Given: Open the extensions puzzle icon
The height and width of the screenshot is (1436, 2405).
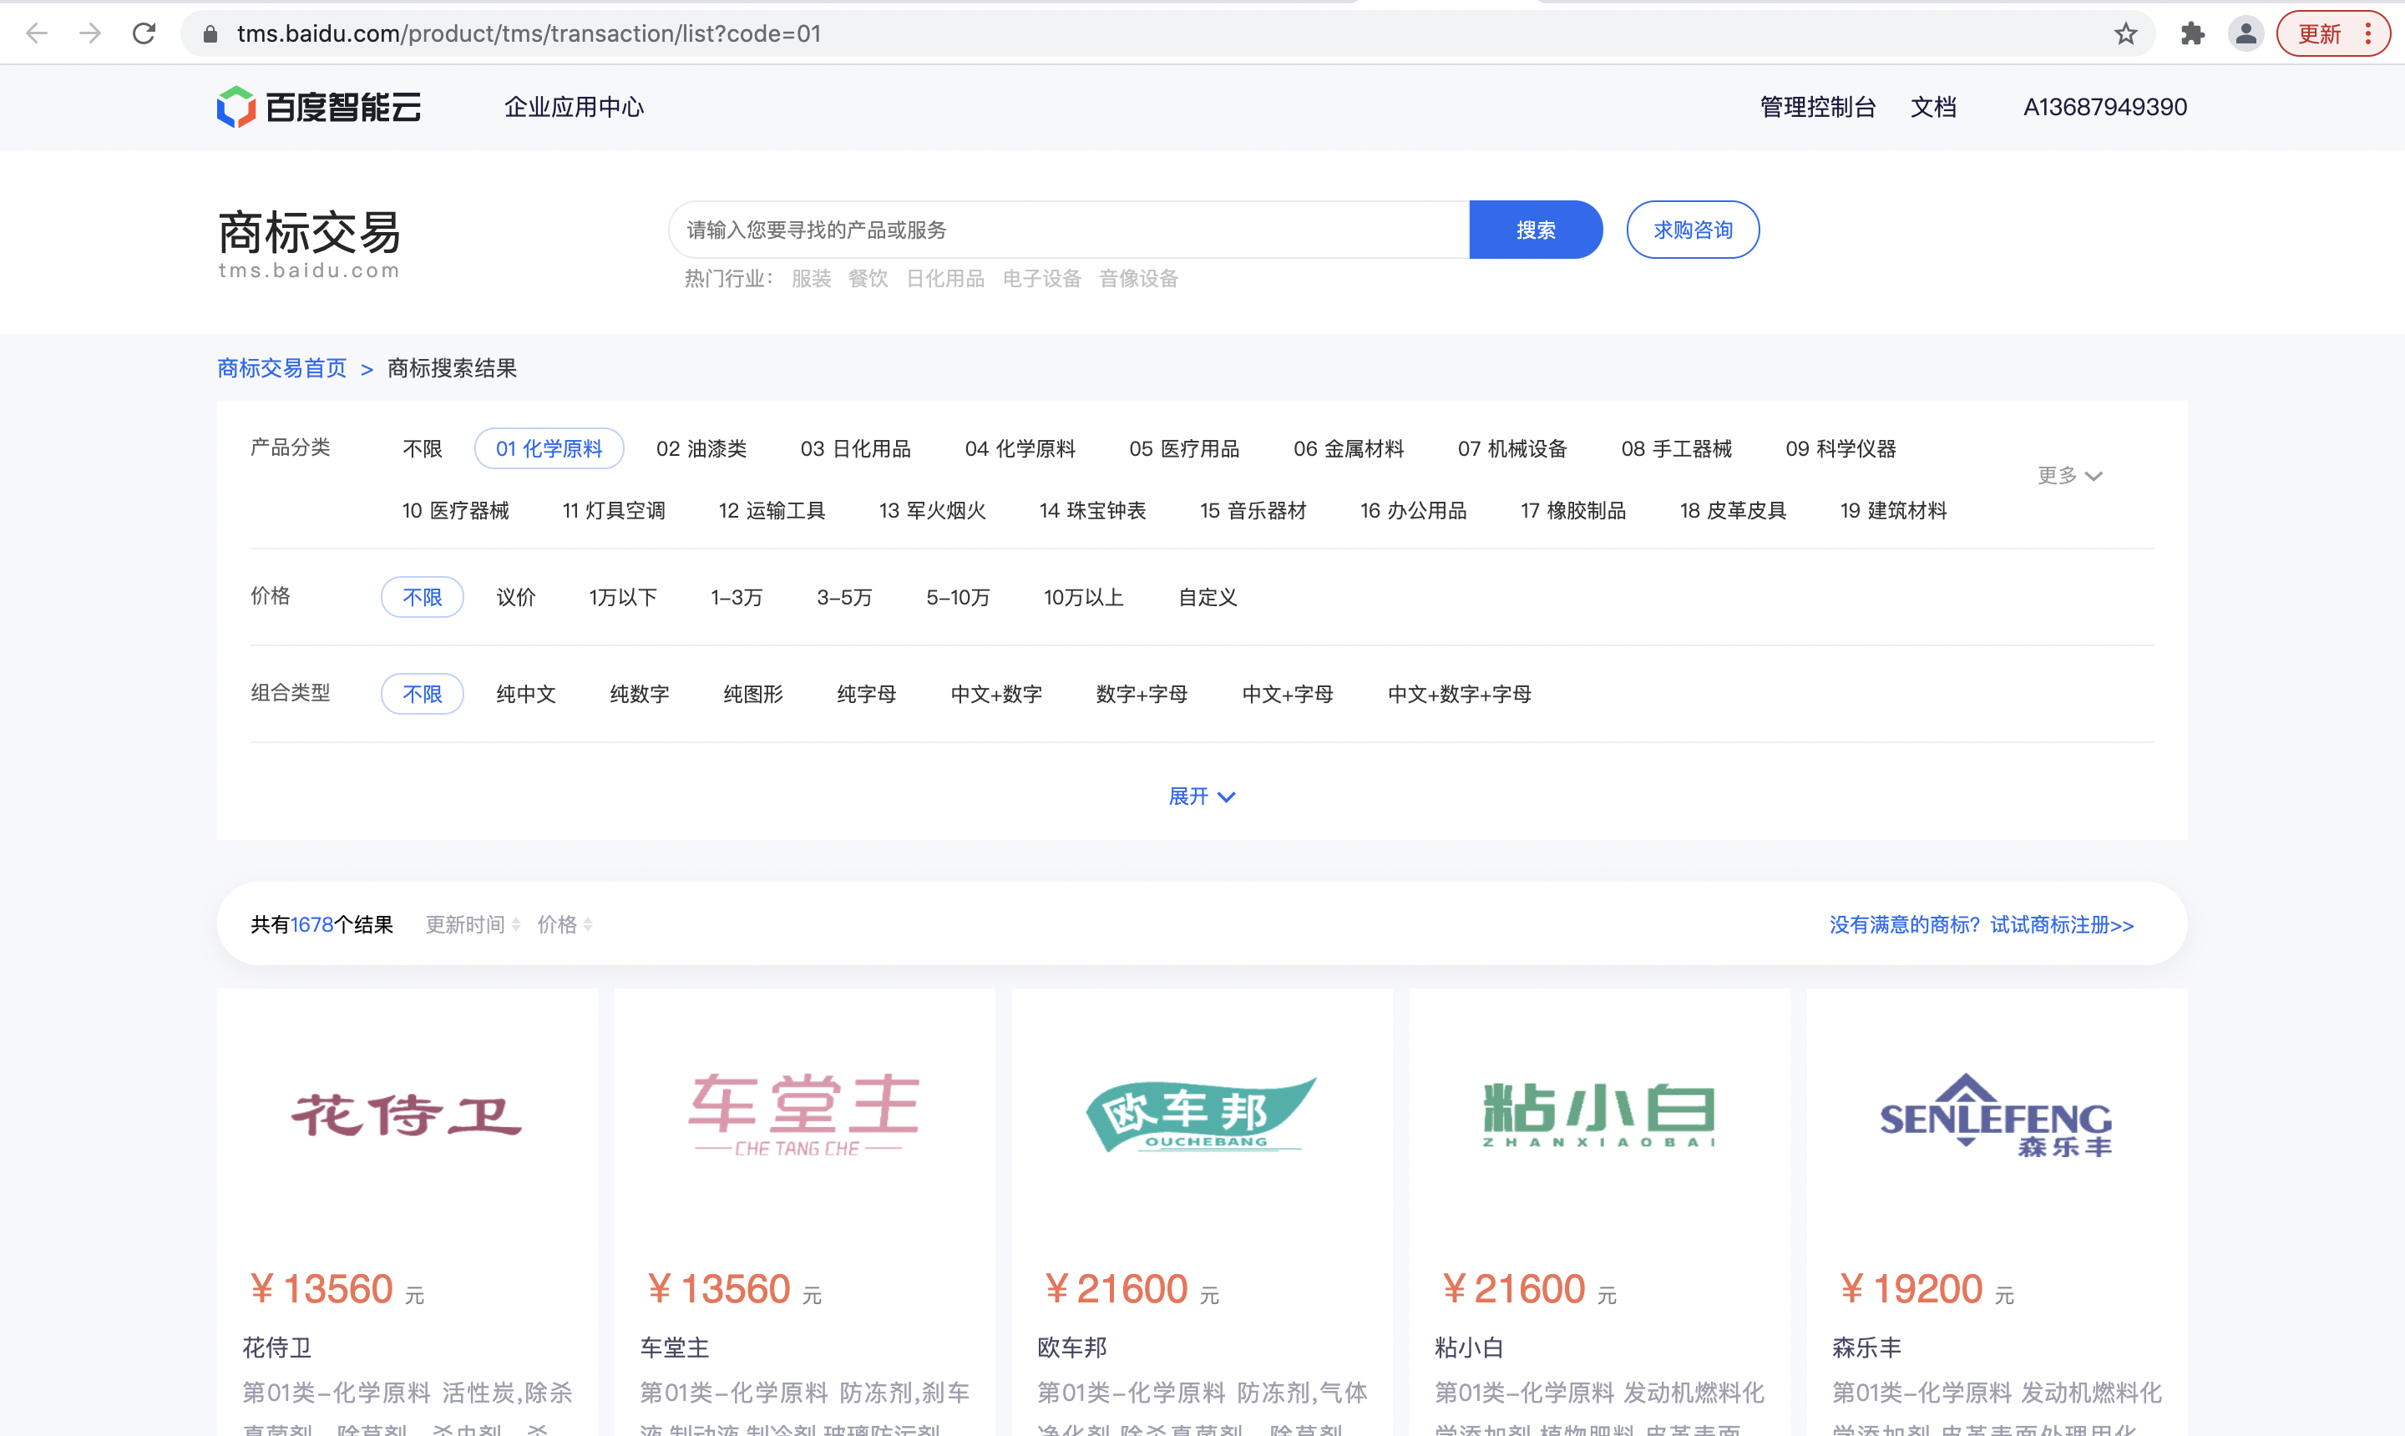Looking at the screenshot, I should pyautogui.click(x=2192, y=34).
